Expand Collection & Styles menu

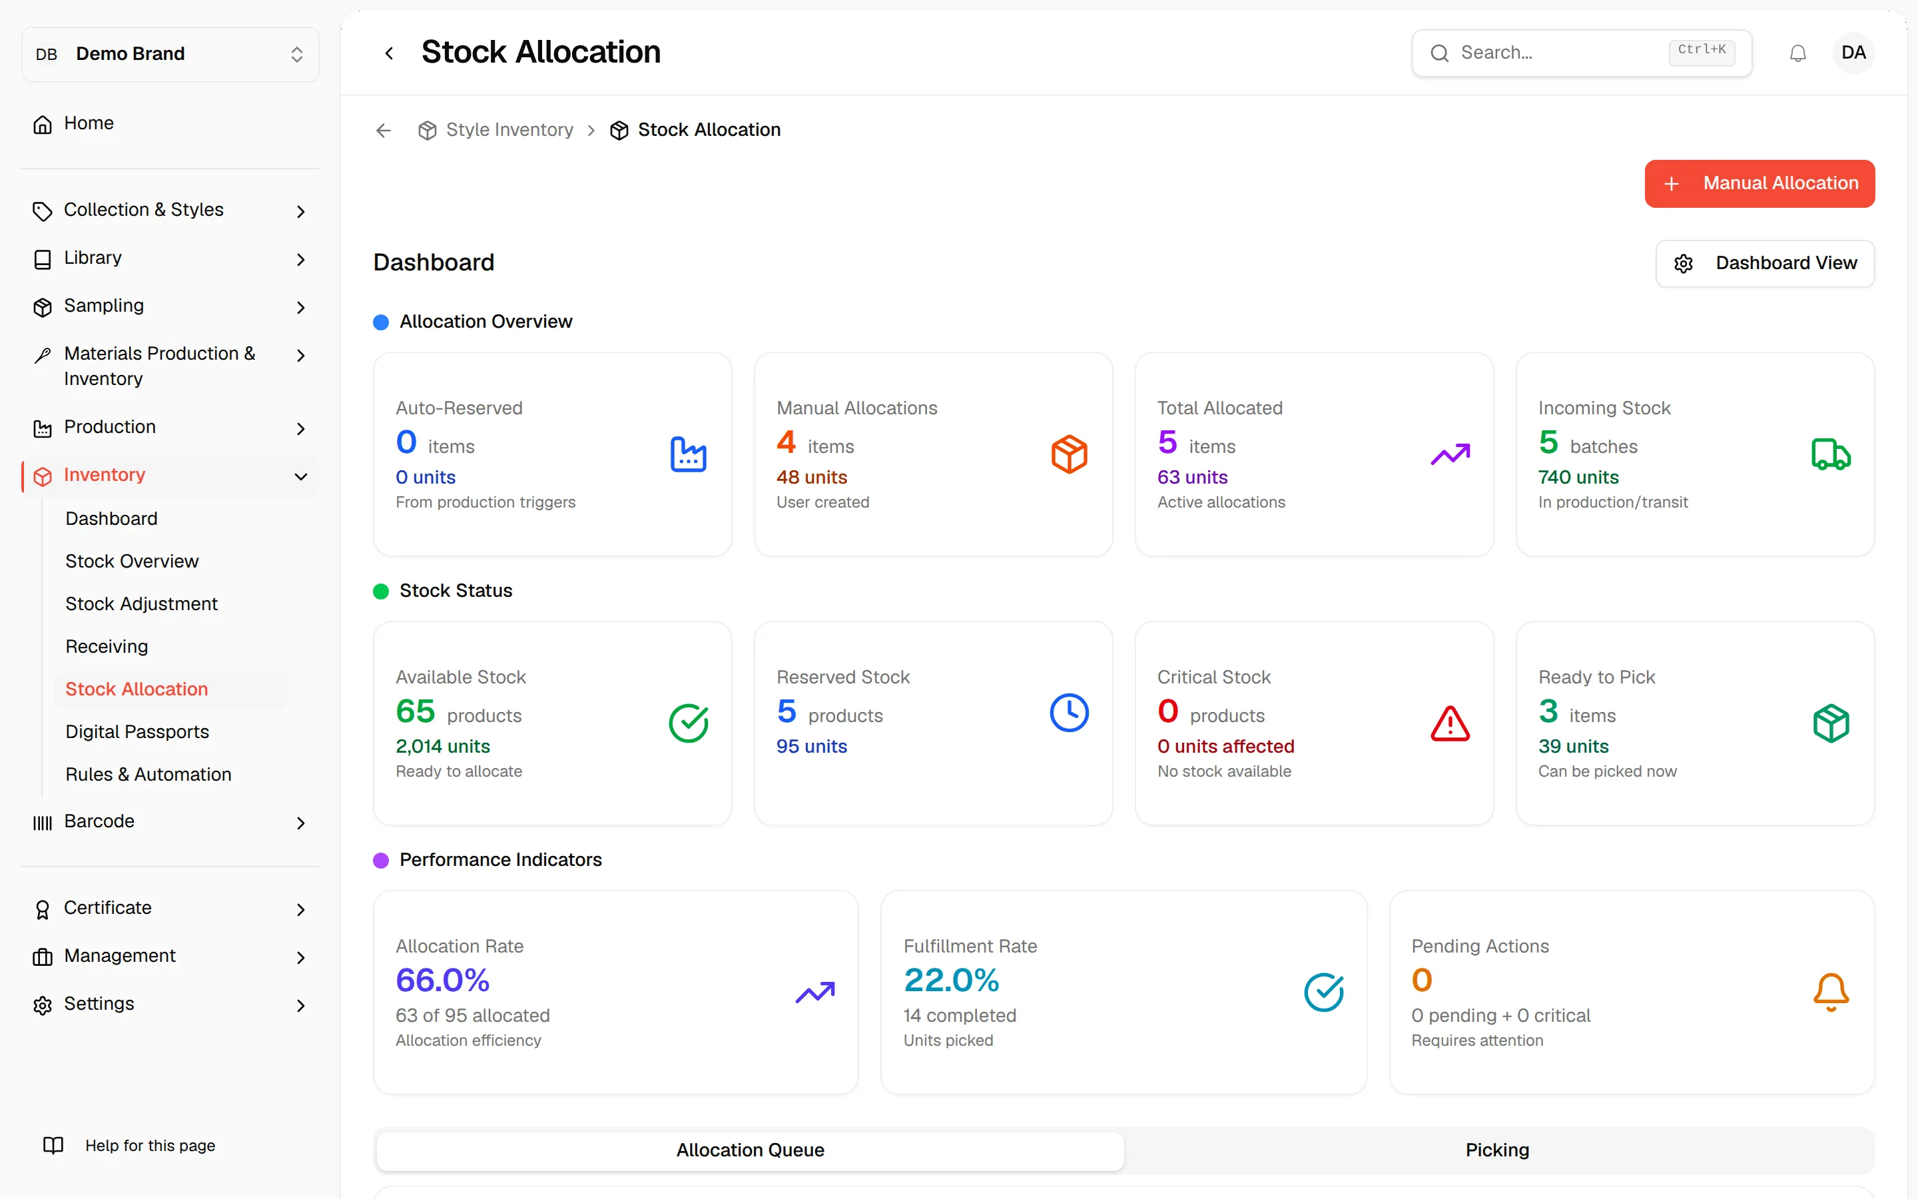(x=170, y=210)
